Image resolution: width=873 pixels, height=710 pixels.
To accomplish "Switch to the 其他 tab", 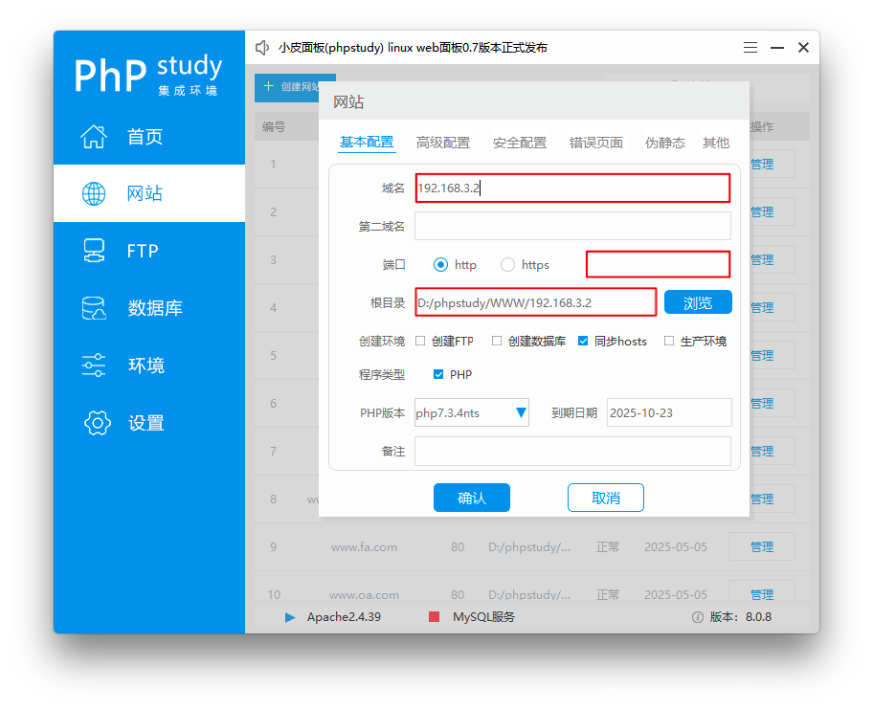I will 715,143.
